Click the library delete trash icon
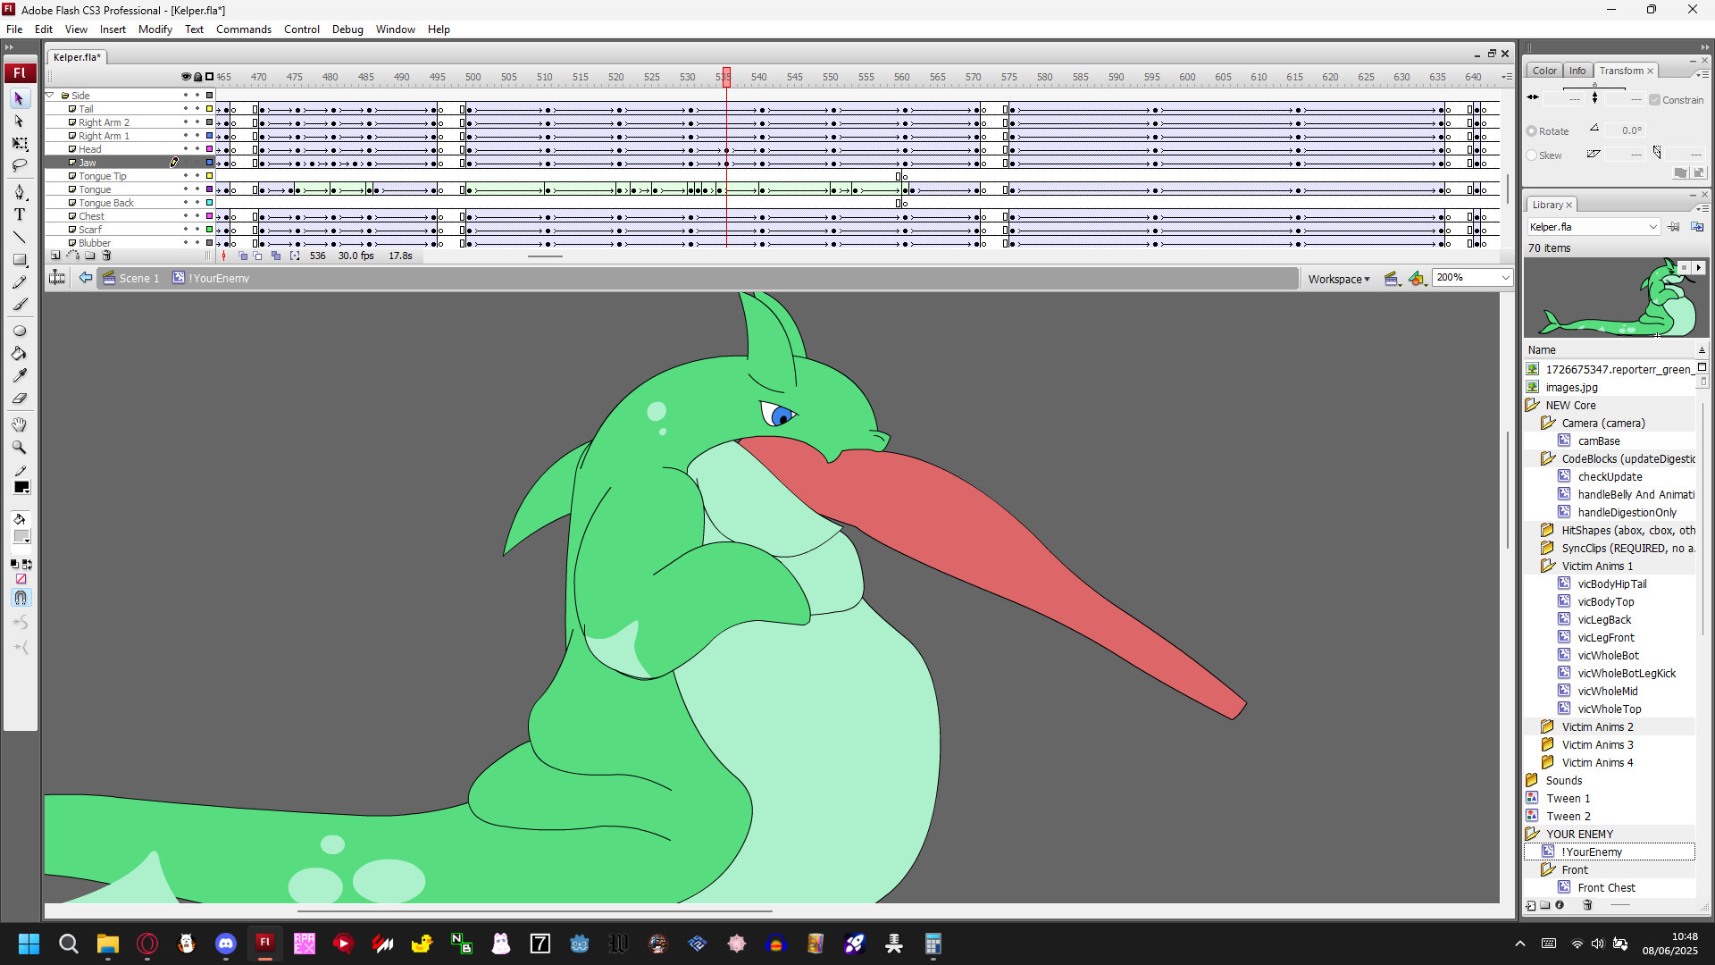 click(1587, 905)
